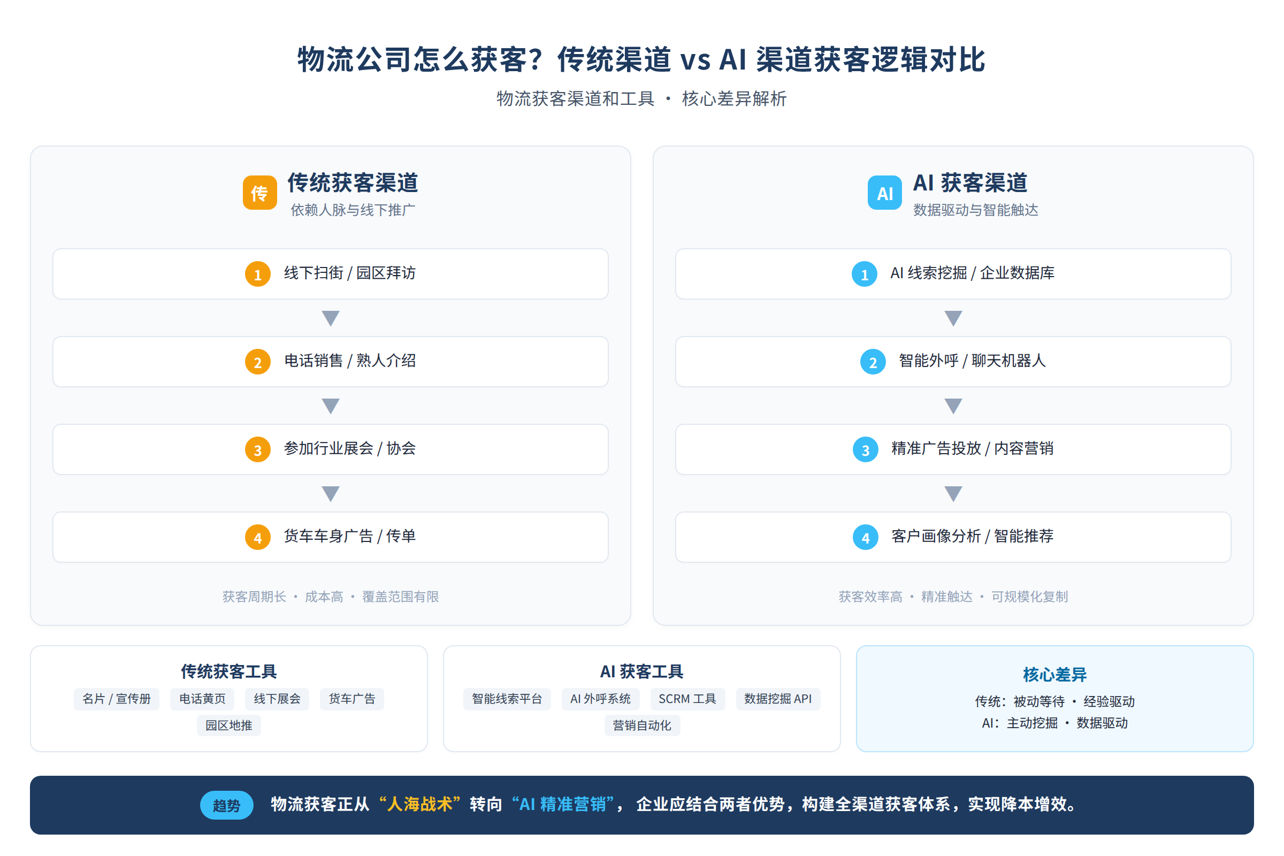The width and height of the screenshot is (1284, 856).
Task: Select the 线下展会 tag
Action: coord(277,699)
